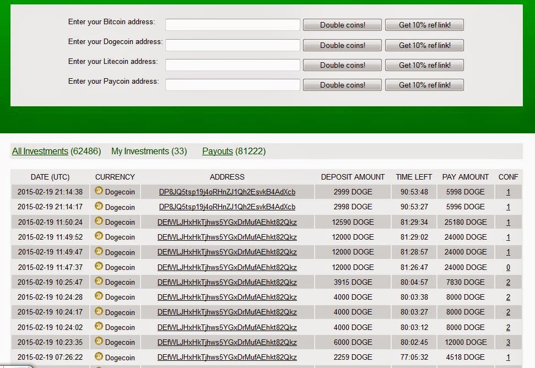Open address link in 11:49:47 row
535x368 pixels.
[x=227, y=252]
